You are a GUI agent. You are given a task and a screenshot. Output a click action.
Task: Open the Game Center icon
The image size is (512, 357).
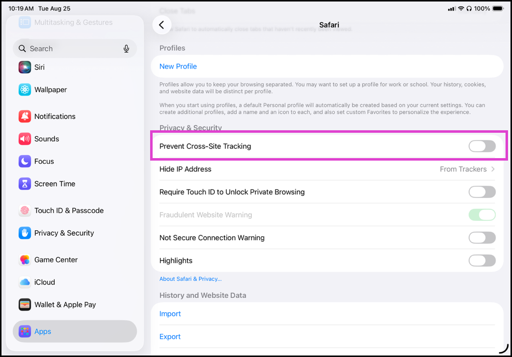pos(25,260)
